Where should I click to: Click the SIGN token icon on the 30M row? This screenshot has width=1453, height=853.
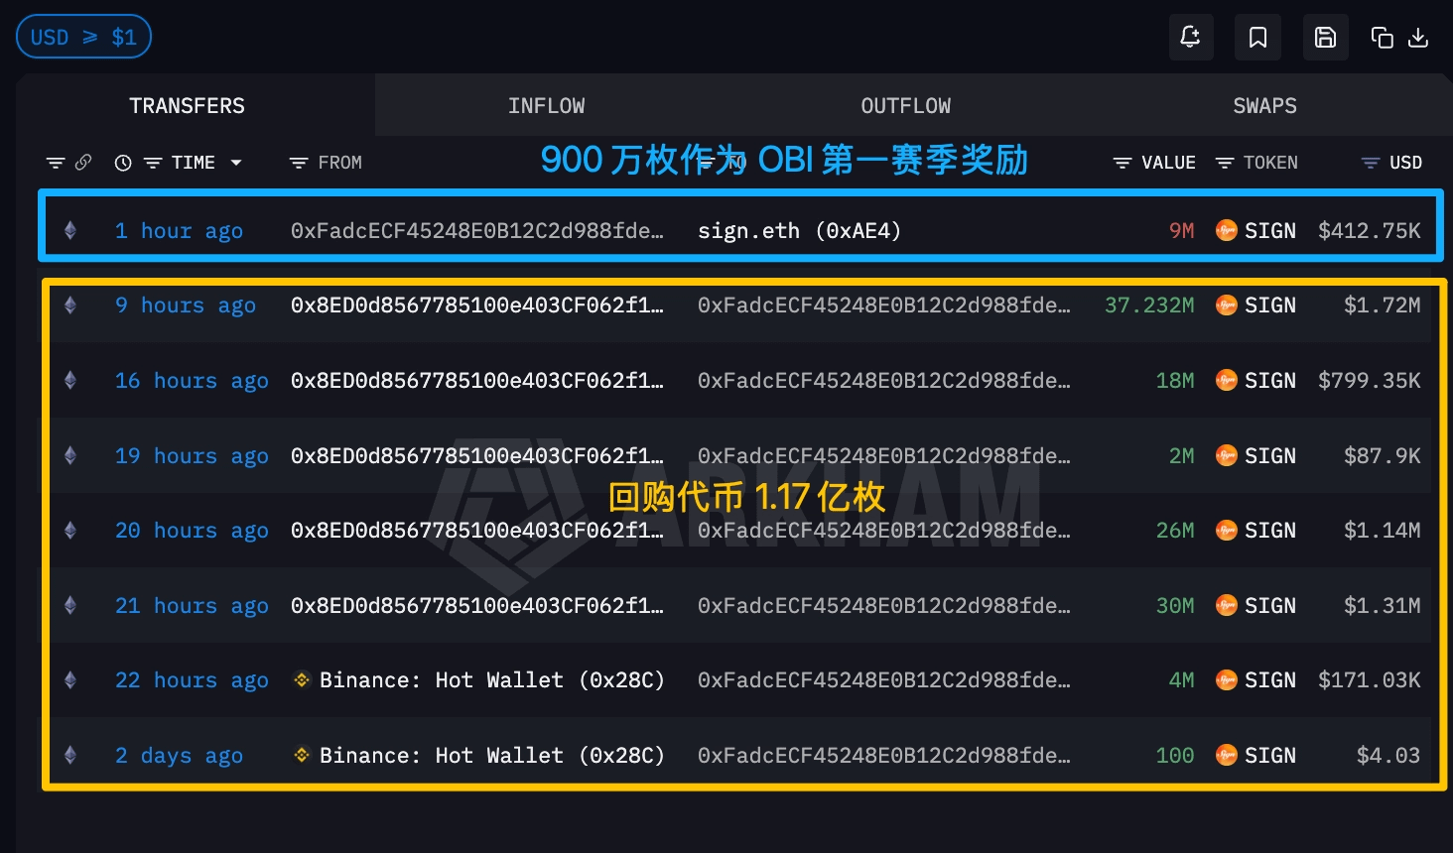pos(1227,605)
